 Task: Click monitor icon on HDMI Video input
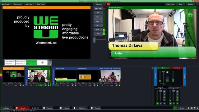(46, 85)
